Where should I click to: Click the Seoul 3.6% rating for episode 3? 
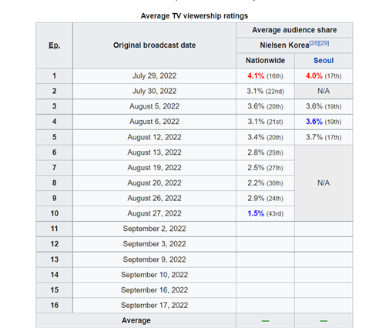[x=324, y=106]
